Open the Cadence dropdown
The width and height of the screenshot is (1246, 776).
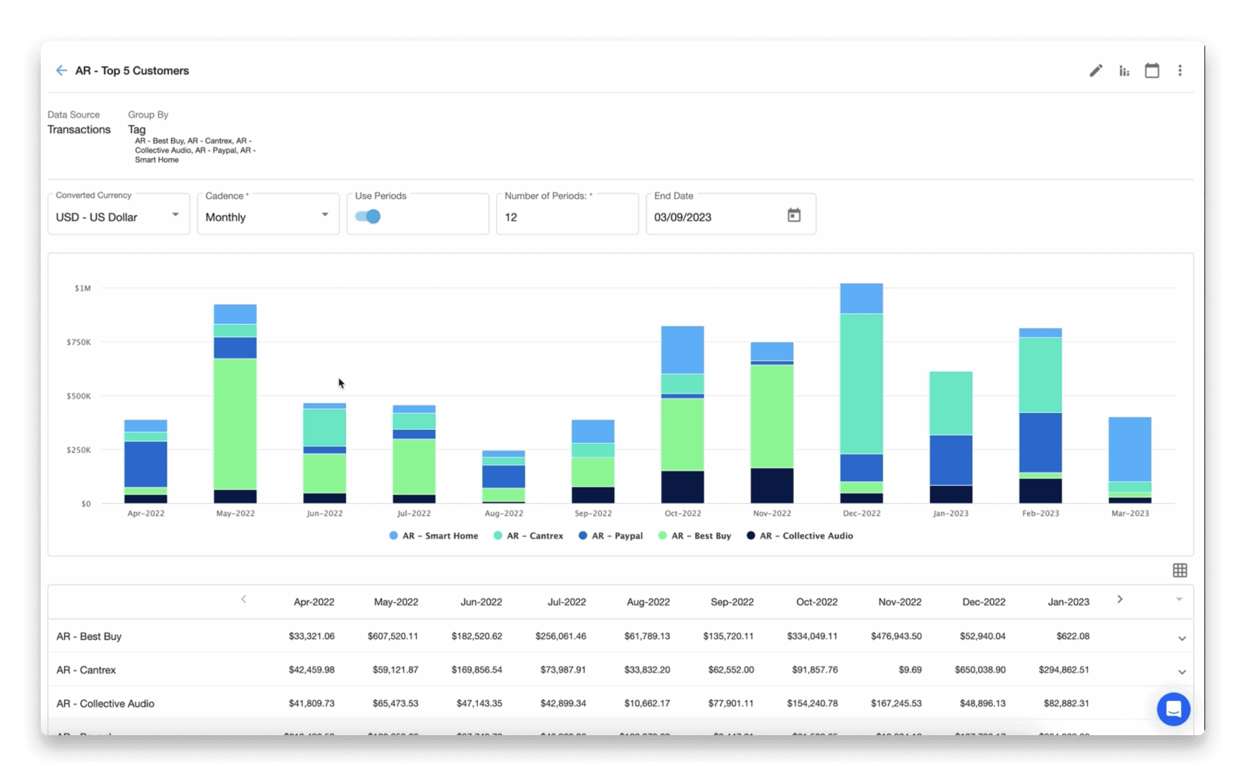267,217
